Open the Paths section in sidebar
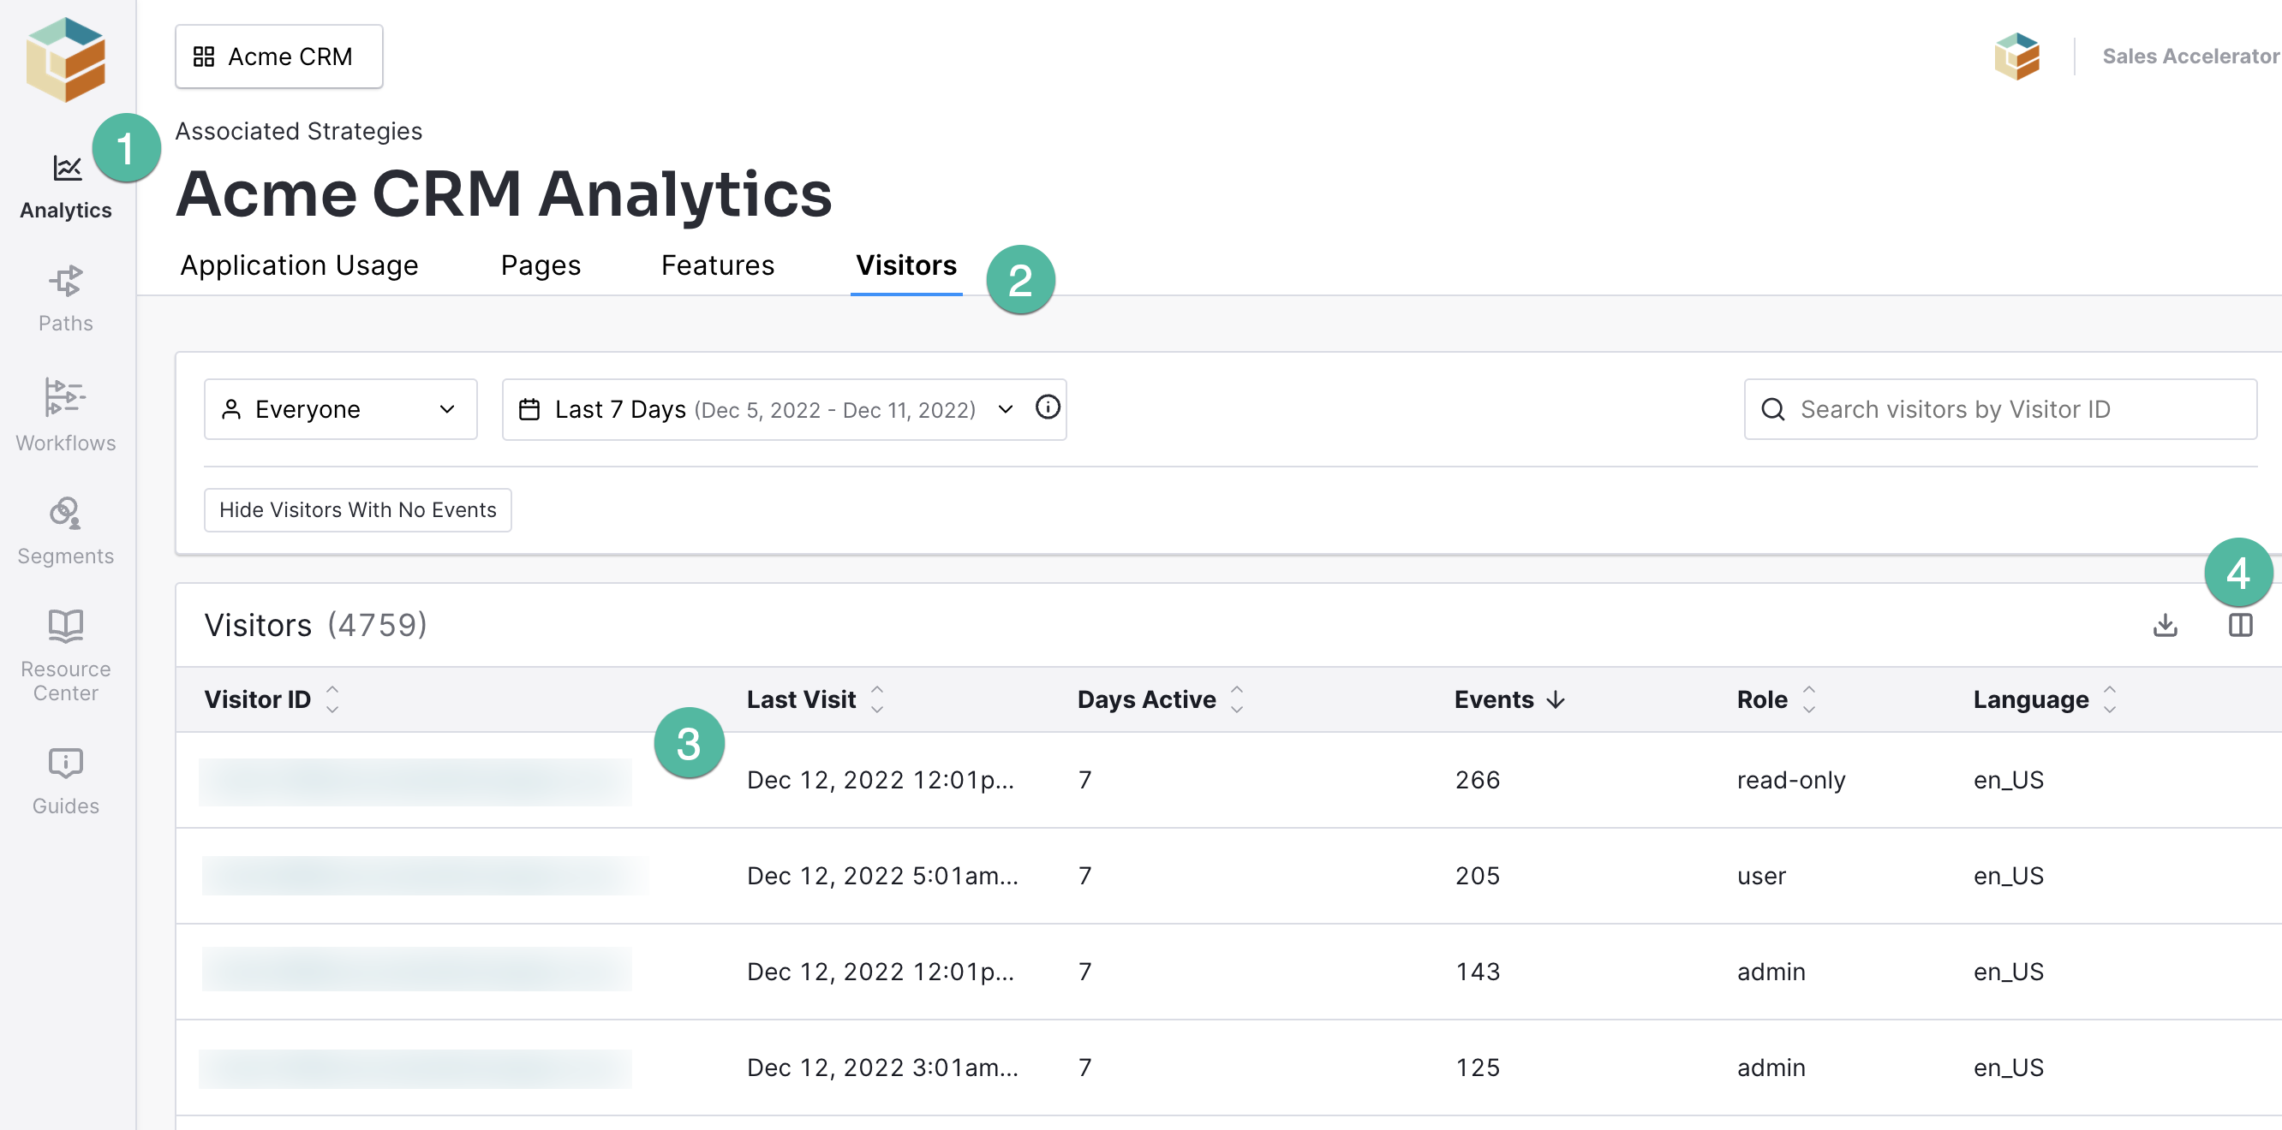 (x=66, y=300)
